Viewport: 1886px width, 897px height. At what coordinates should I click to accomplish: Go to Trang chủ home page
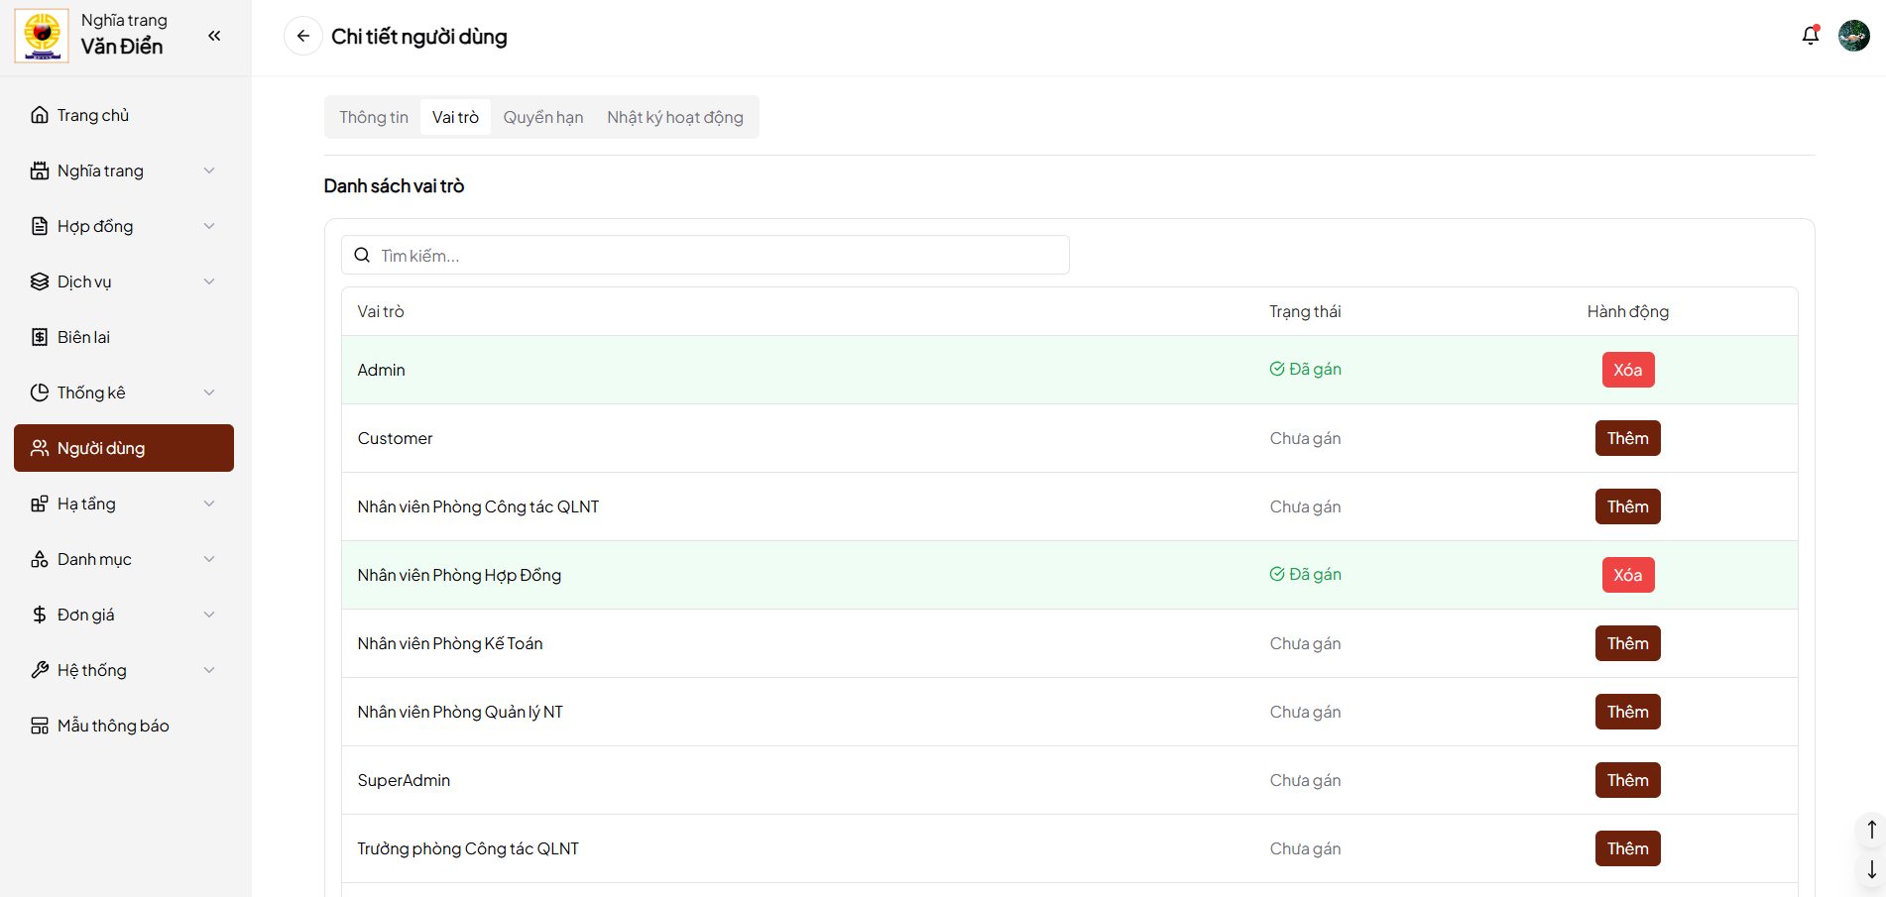[93, 115]
